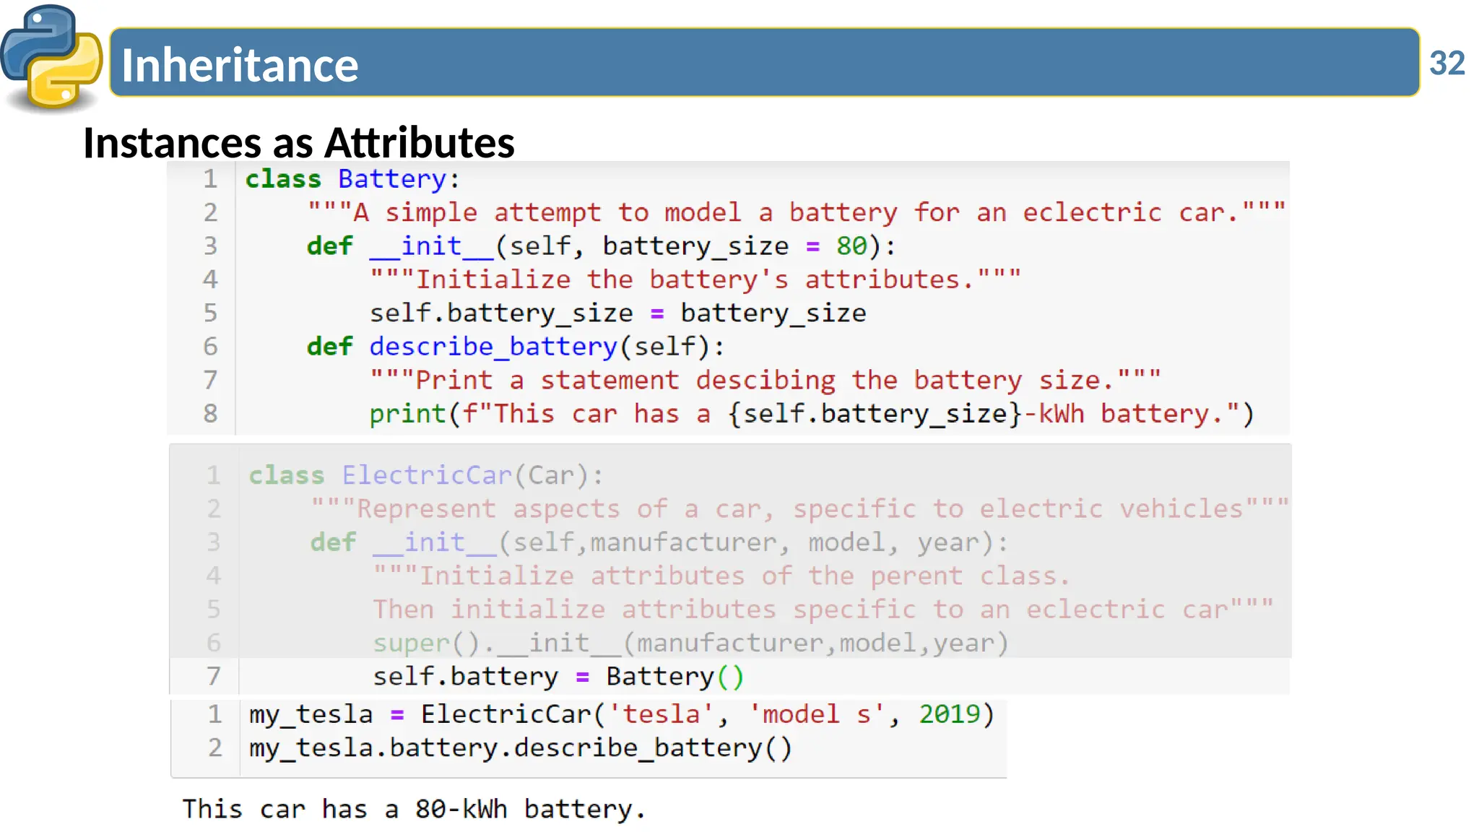Click 'def describe_battery(self):' line
1479x832 pixels.
pyautogui.click(x=516, y=347)
